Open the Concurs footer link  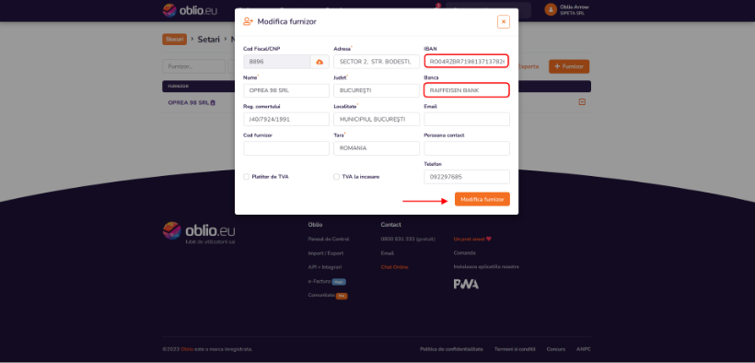[x=555, y=349]
